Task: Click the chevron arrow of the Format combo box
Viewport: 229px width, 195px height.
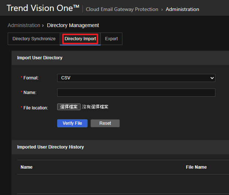Action: (211, 78)
